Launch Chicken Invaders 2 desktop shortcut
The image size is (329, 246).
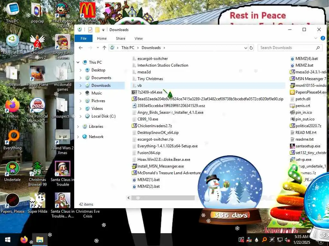(x=37, y=47)
